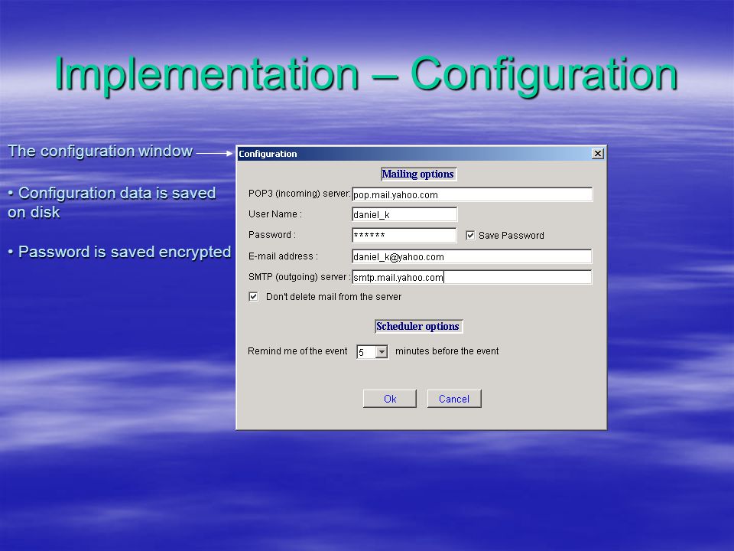Focus the User Name input field
Viewport: 734px width, 551px height.
(x=404, y=214)
